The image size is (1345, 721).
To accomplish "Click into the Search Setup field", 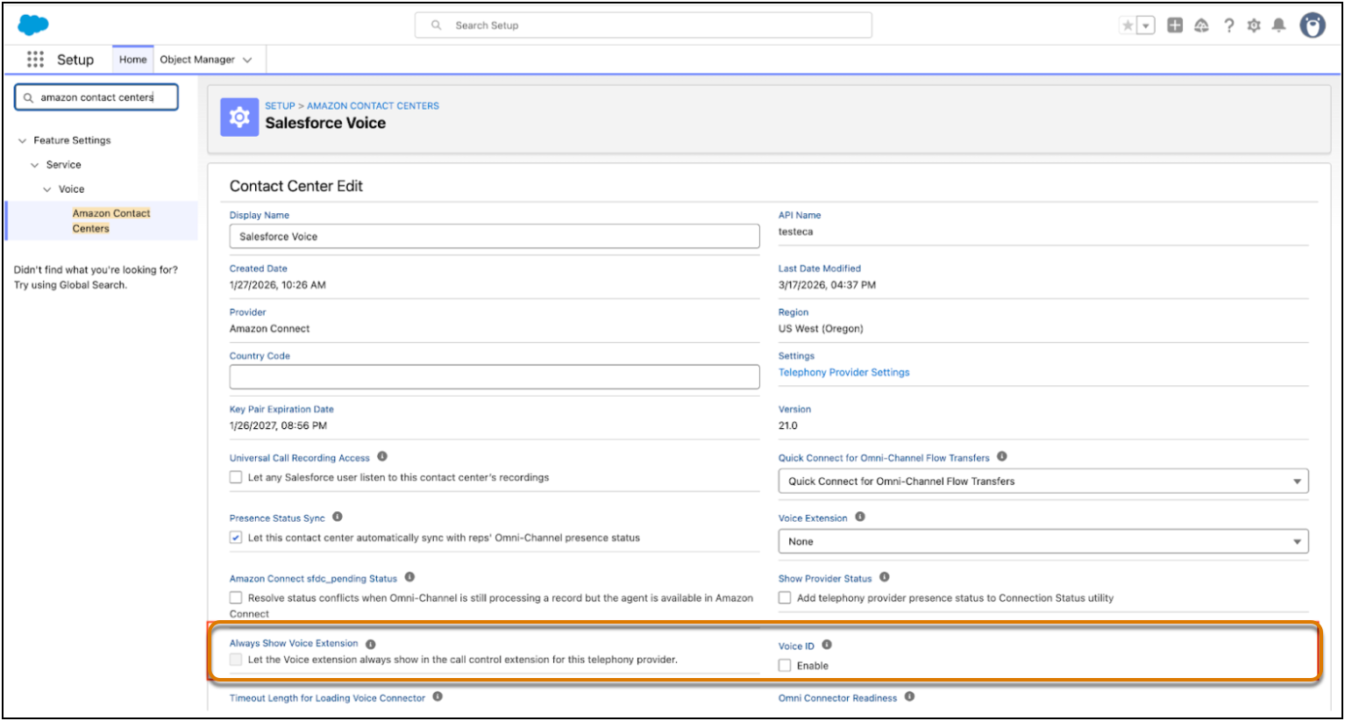I will point(644,25).
